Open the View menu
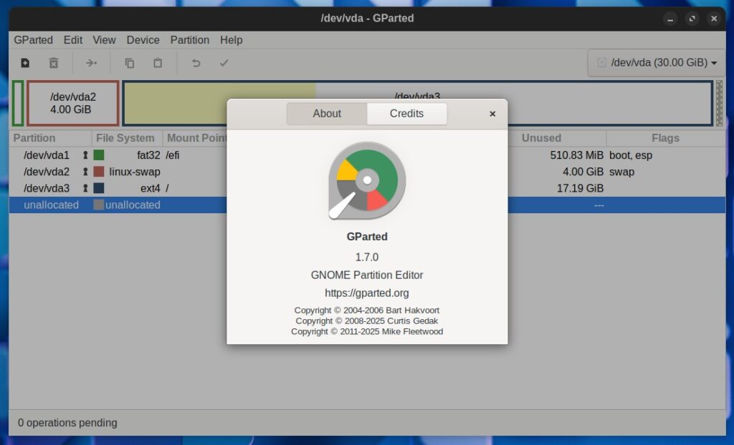This screenshot has height=445, width=734. click(104, 40)
